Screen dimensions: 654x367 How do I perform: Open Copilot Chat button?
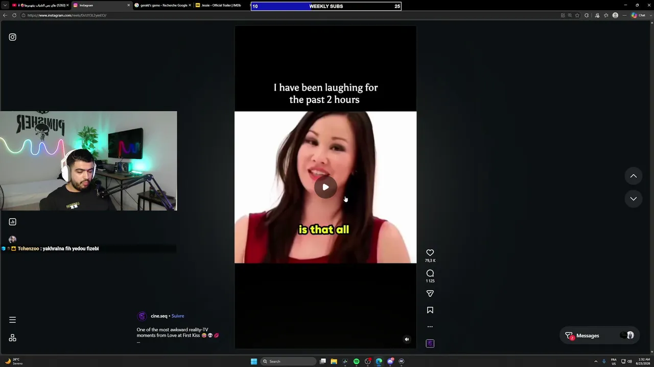point(638,15)
